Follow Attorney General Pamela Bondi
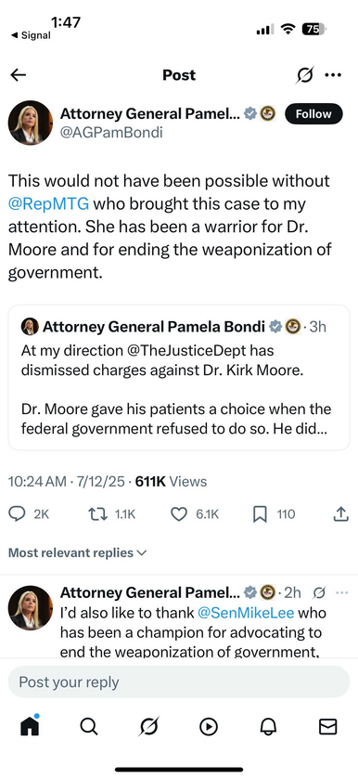Image resolution: width=358 pixels, height=779 pixels. coord(313,114)
